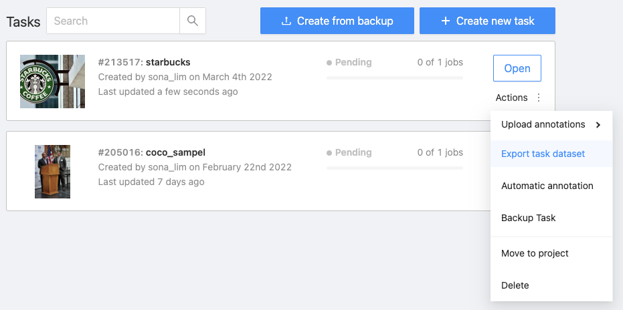Open the Actions three-dot menu icon
This screenshot has height=310, width=623.
[539, 98]
